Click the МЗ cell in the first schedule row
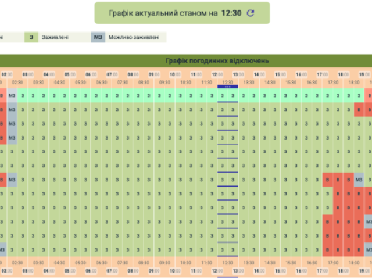 click(12, 95)
